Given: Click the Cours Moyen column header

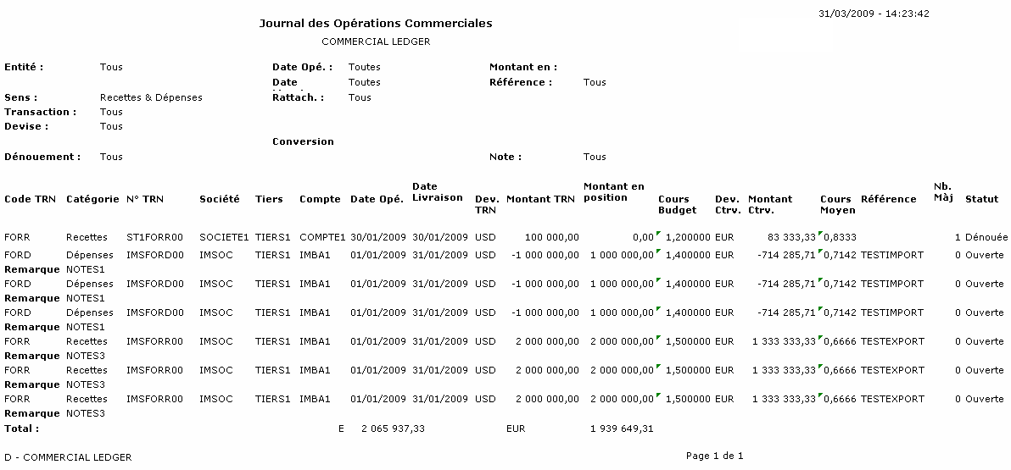Looking at the screenshot, I should click(836, 204).
